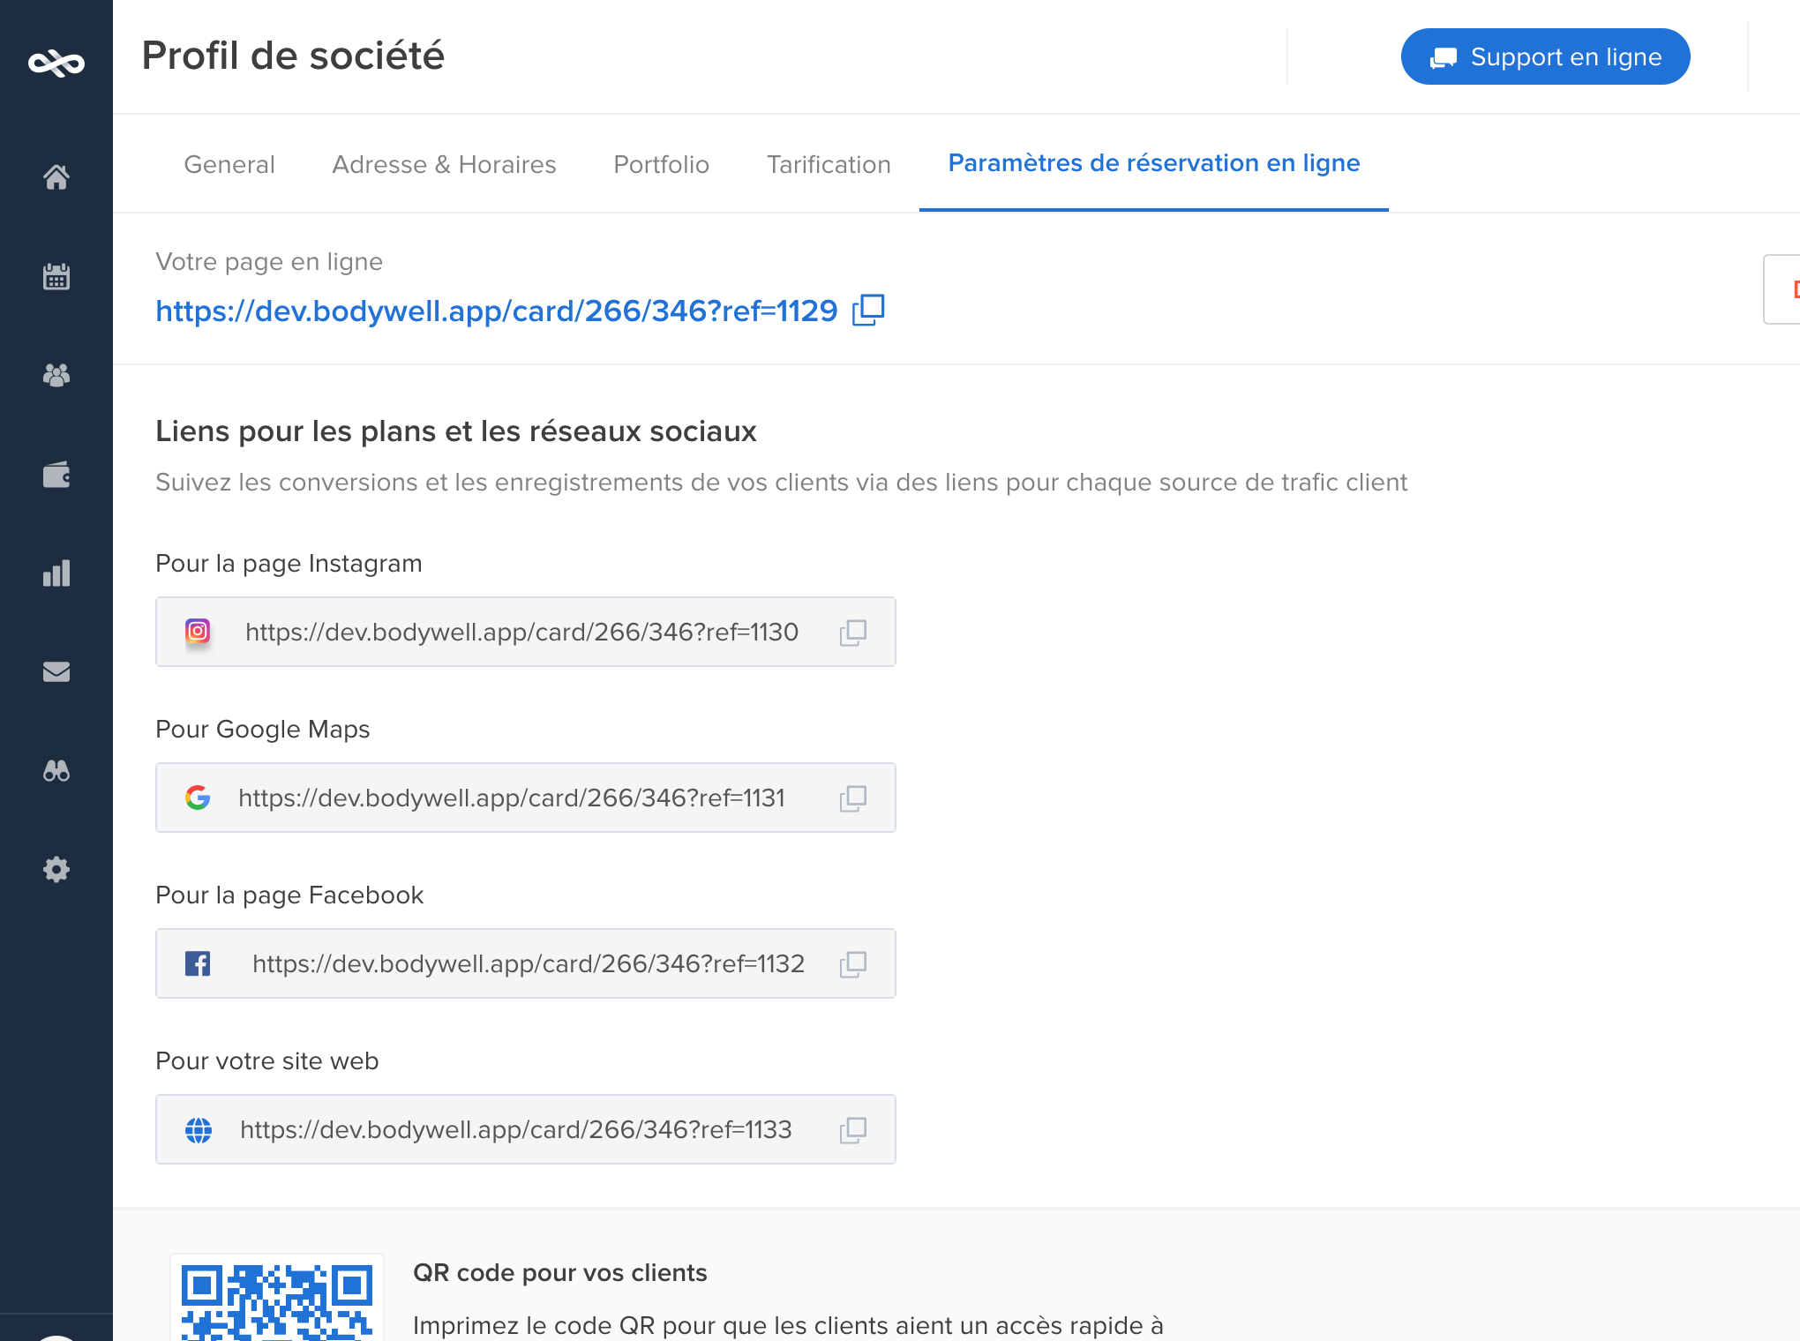Copy the main online page URL
Screen dimensions: 1800x1341
pos(868,310)
